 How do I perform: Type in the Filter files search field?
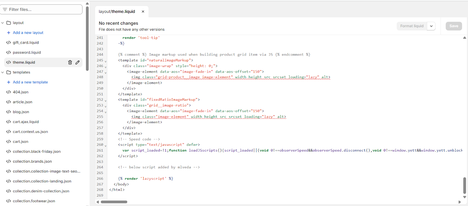pyautogui.click(x=44, y=10)
